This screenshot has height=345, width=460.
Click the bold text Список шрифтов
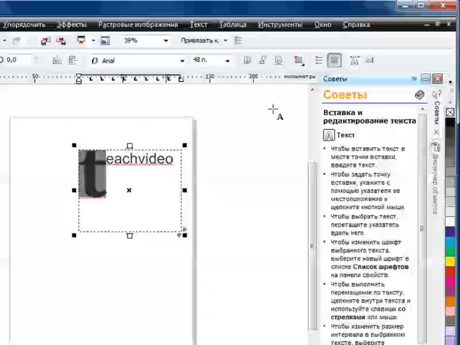(x=381, y=267)
